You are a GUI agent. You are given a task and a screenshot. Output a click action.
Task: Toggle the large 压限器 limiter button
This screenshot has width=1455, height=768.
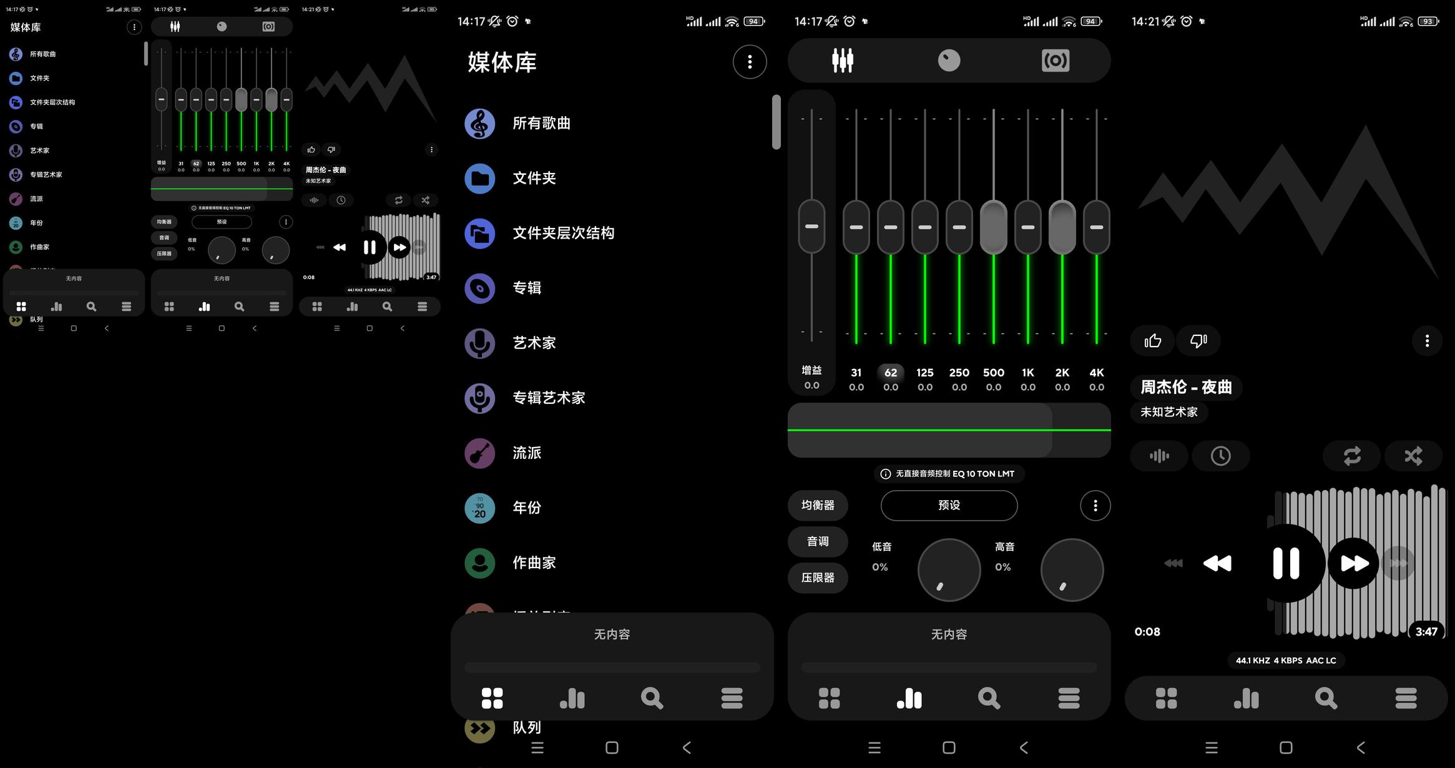pyautogui.click(x=818, y=578)
